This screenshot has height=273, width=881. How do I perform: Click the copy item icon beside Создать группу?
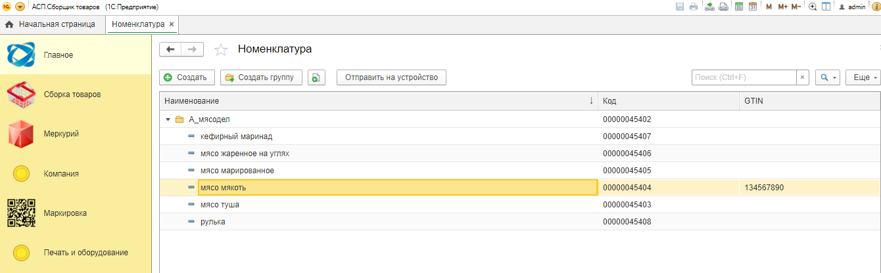pos(317,77)
